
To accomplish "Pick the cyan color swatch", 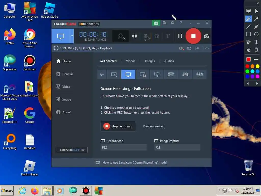I will 252,71.
